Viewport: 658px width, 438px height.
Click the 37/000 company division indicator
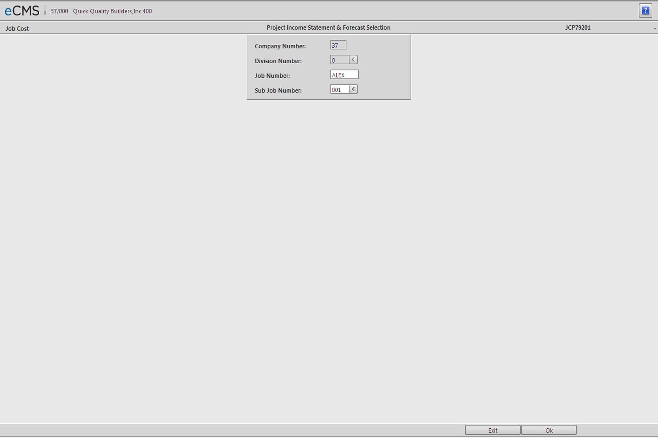59,11
